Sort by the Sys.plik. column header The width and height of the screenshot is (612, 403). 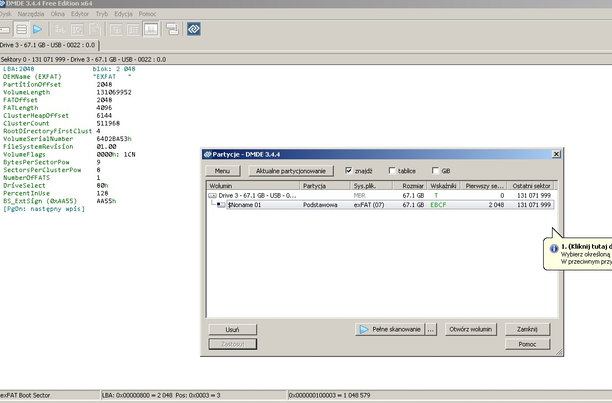[x=371, y=186]
